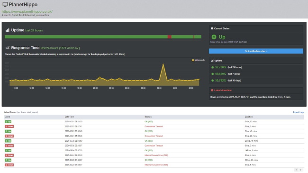This screenshot has height=173, width=308.
Task: Click the latest downtime recorded description text
Action: point(251,97)
